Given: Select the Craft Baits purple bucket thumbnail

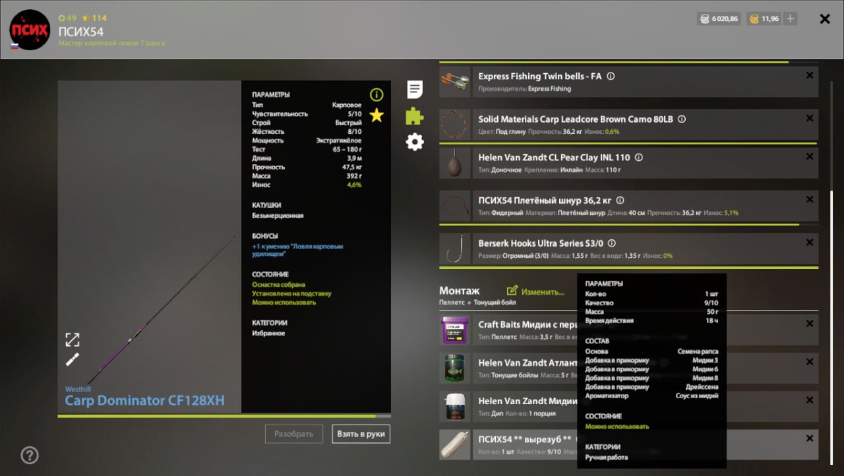Looking at the screenshot, I should (x=455, y=330).
